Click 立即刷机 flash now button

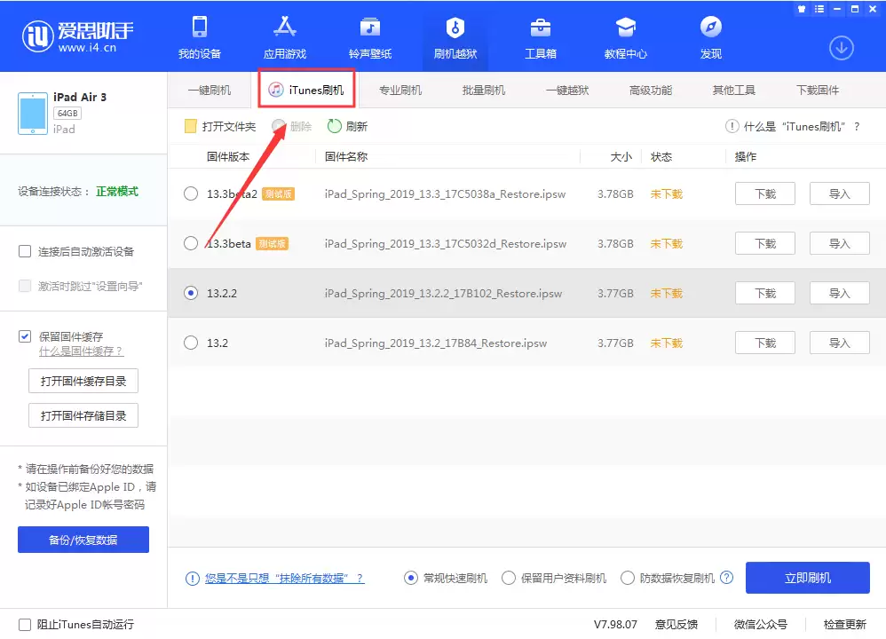click(808, 578)
